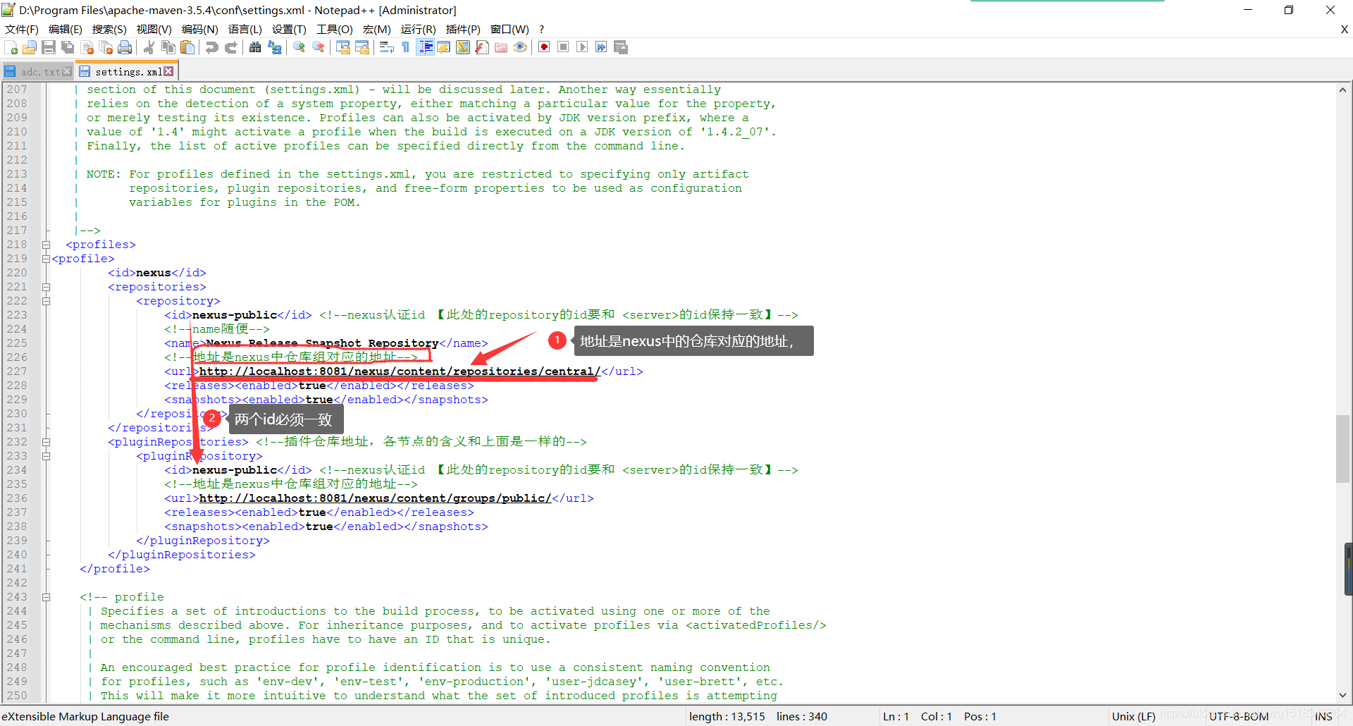Play the recorded macro icon

pos(582,47)
